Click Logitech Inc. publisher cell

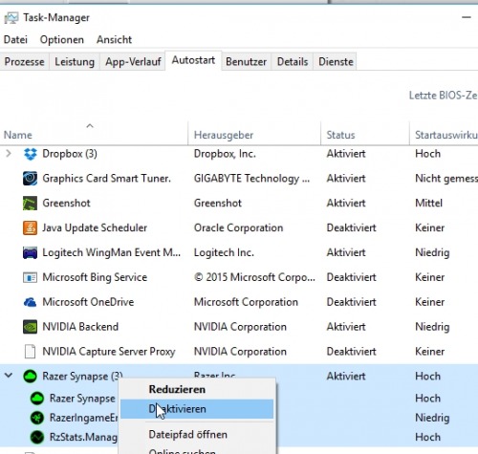click(224, 253)
